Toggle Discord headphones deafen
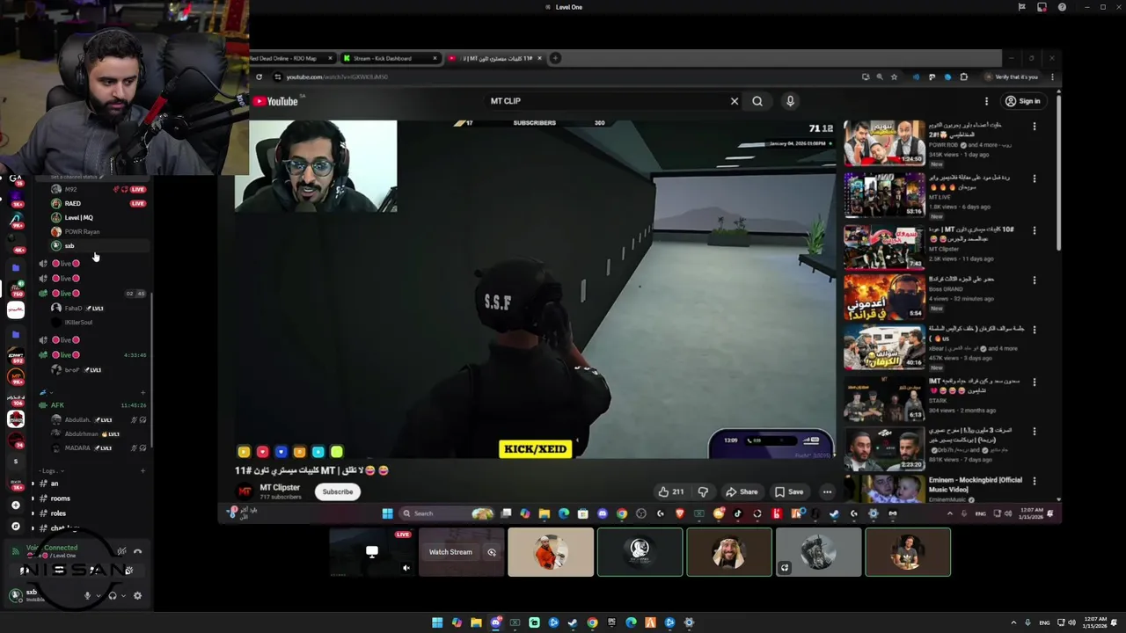The width and height of the screenshot is (1126, 633). tap(112, 595)
